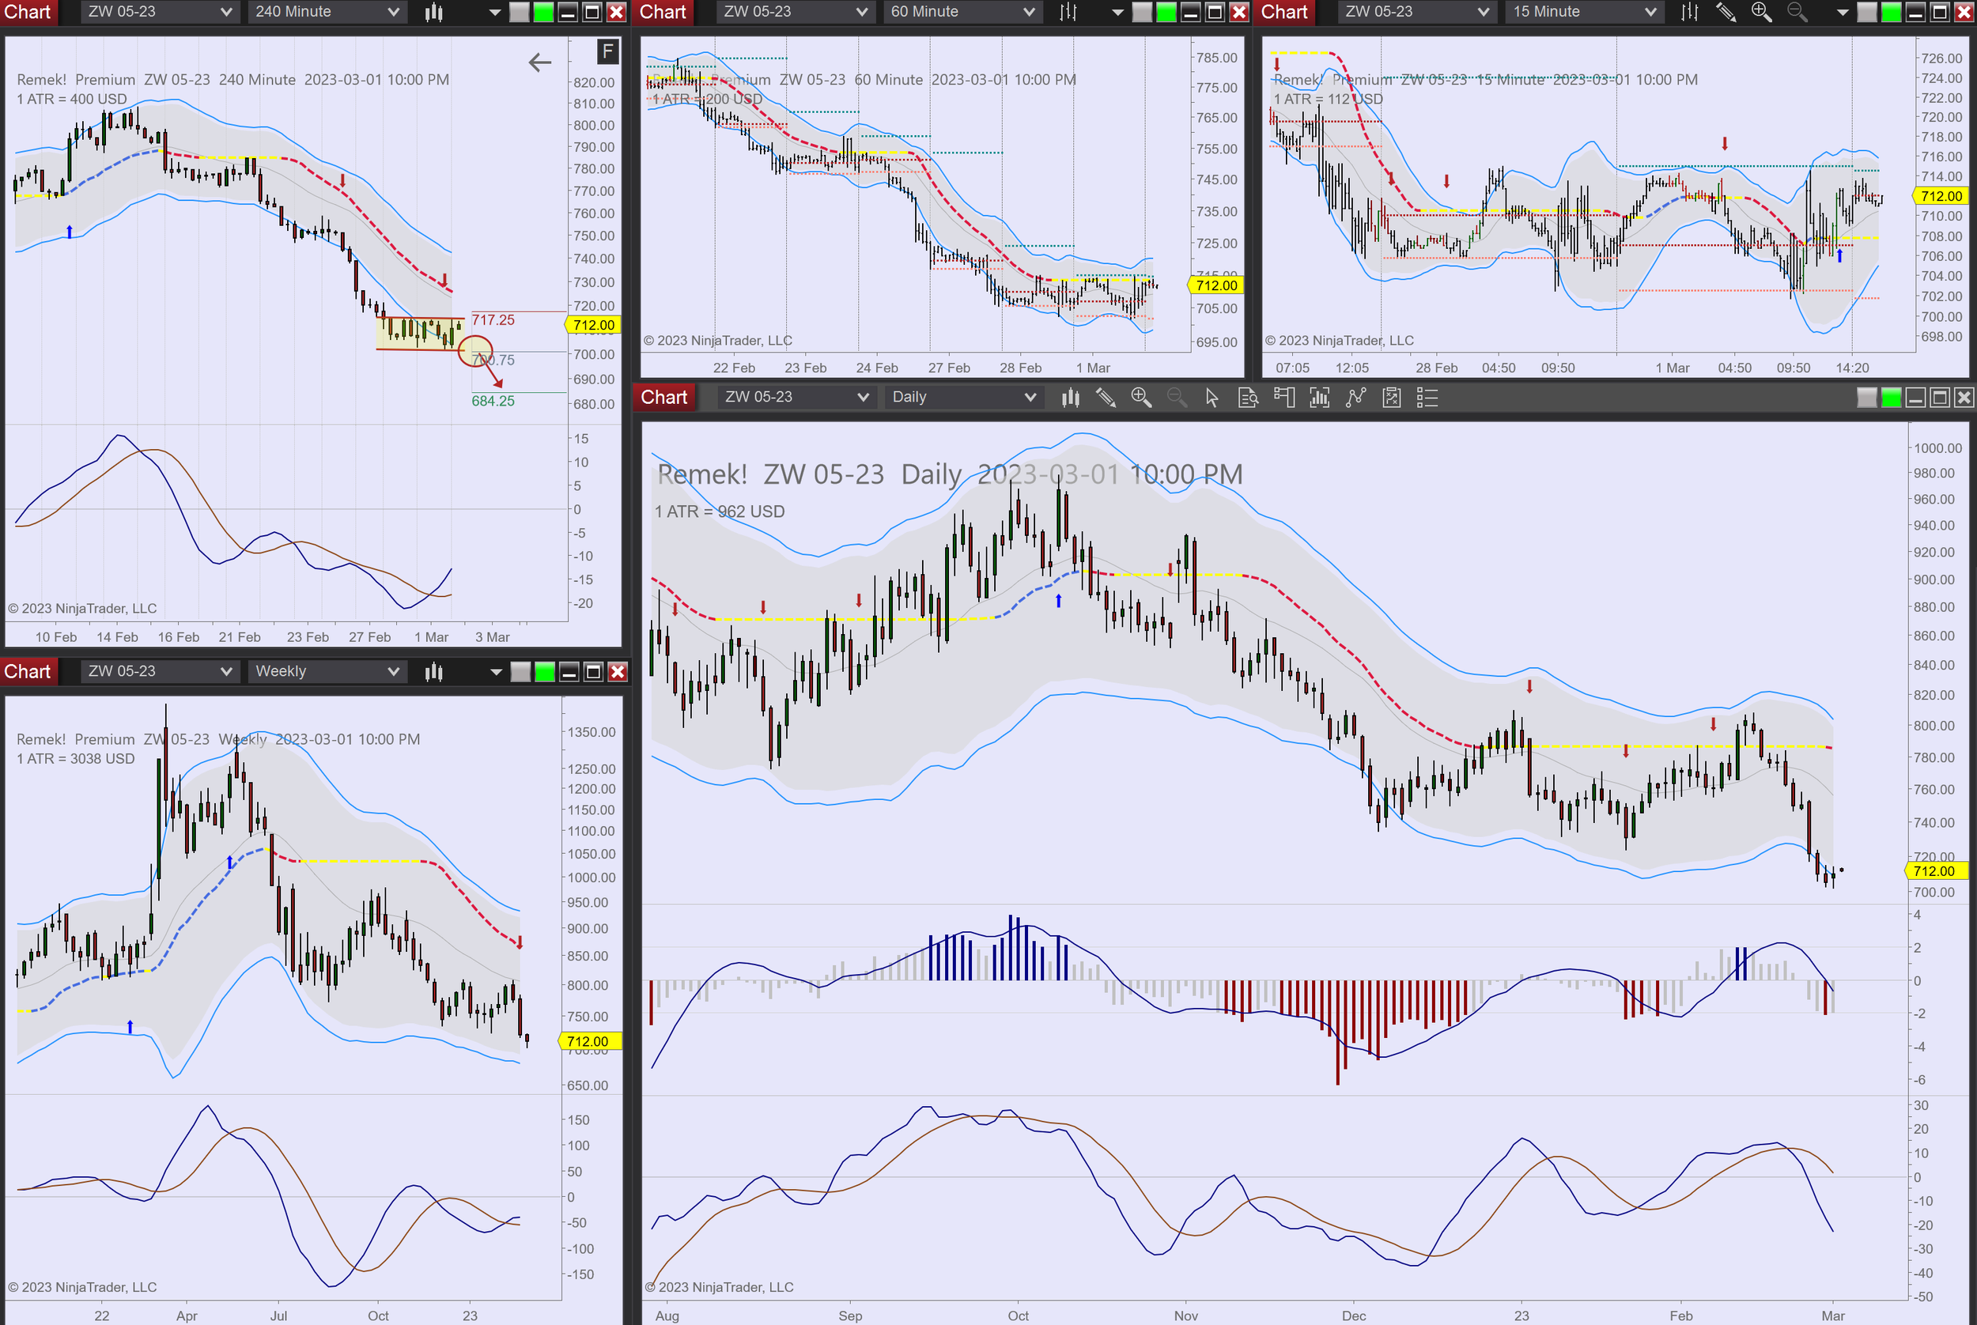Image resolution: width=1977 pixels, height=1325 pixels.
Task: Click back arrow on 240 Minute chart
Action: tap(539, 62)
